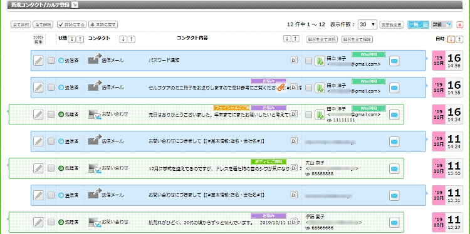Switch to 詳細 detail view tab
The height and width of the screenshot is (234, 470).
(x=442, y=24)
